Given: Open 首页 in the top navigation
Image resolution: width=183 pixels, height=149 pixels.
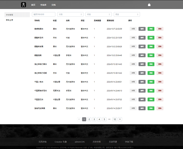Looking at the screenshot, I should tap(33, 5).
